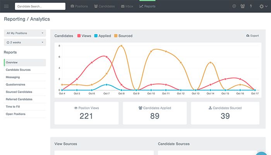Screen dimensions: 271x155
Task: Go to the Positions tab
Action: click(x=79, y=6)
